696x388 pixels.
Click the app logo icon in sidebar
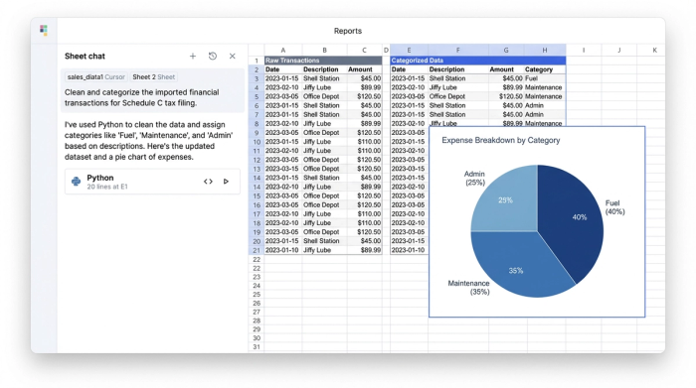[x=44, y=30]
